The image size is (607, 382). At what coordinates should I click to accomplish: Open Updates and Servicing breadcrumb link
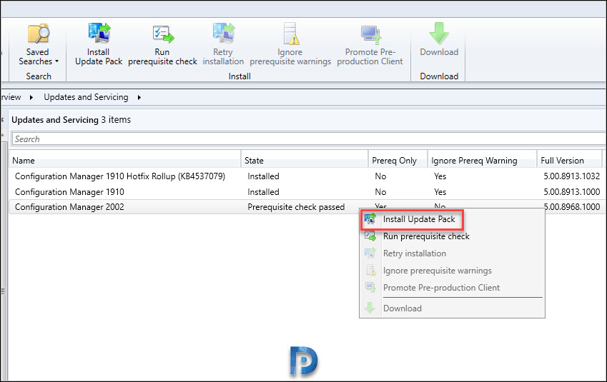click(x=86, y=97)
